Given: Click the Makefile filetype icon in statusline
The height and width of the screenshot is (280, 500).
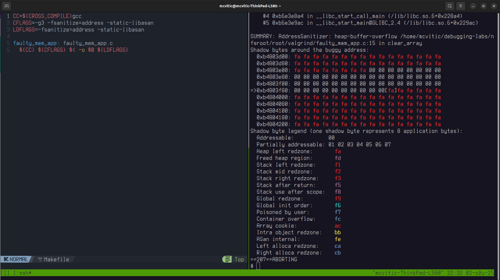Looking at the screenshot, I should tap(40, 259).
